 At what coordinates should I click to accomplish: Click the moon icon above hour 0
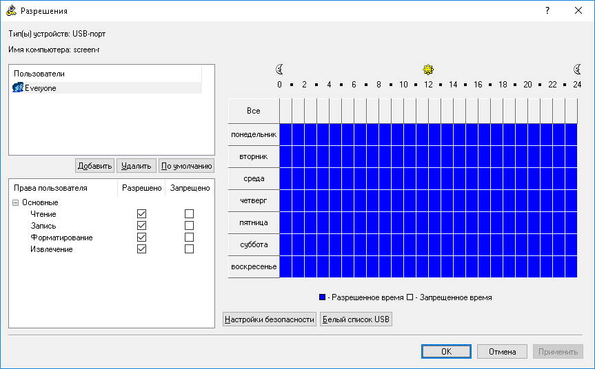(279, 70)
